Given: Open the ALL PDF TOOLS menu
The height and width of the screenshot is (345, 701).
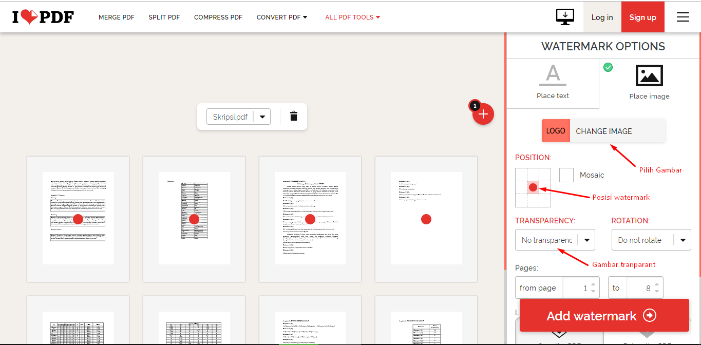Looking at the screenshot, I should 352,16.
